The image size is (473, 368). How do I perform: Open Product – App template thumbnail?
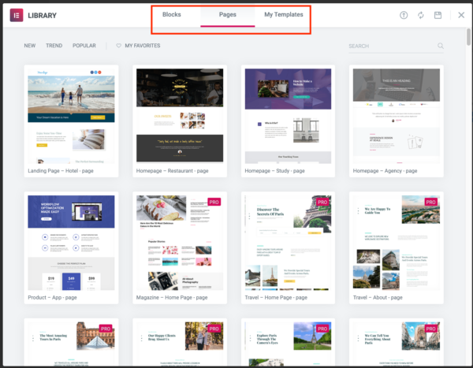click(x=71, y=243)
